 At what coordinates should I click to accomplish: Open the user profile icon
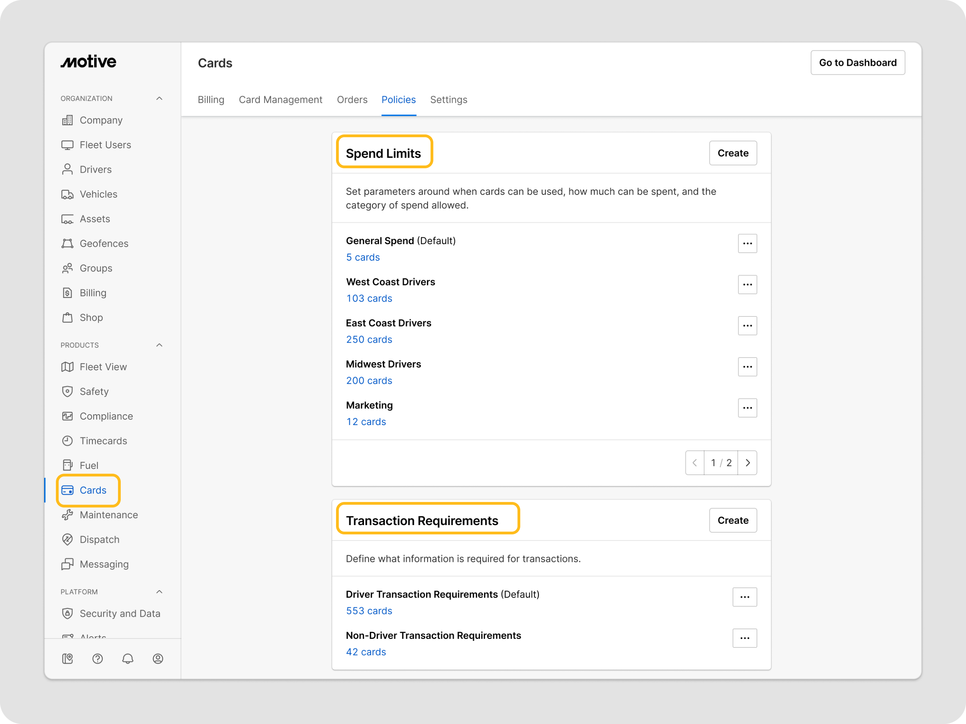click(x=158, y=658)
